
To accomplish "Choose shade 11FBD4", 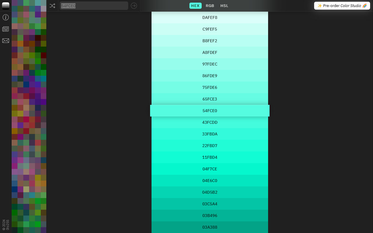I will pyautogui.click(x=210, y=157).
